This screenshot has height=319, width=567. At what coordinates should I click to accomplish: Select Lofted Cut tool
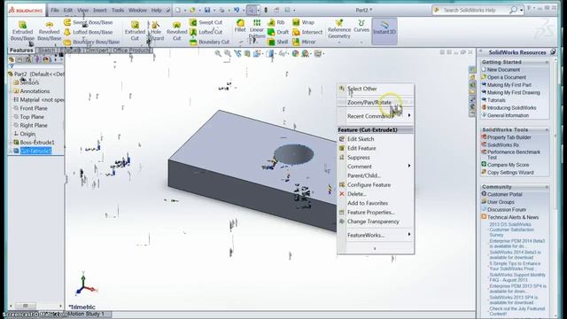coord(206,32)
